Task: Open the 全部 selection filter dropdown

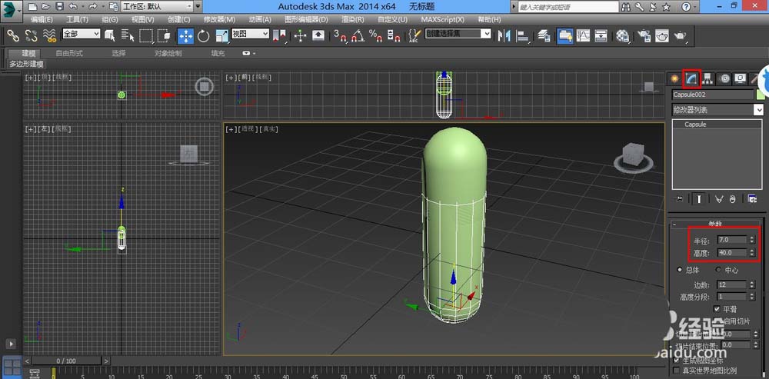Action: click(x=81, y=34)
